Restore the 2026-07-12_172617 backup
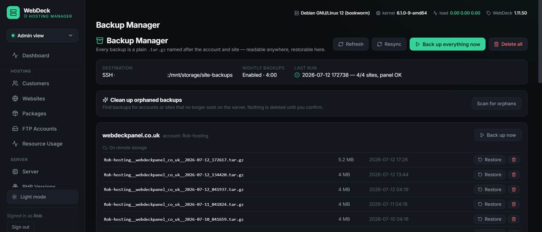 [489, 160]
